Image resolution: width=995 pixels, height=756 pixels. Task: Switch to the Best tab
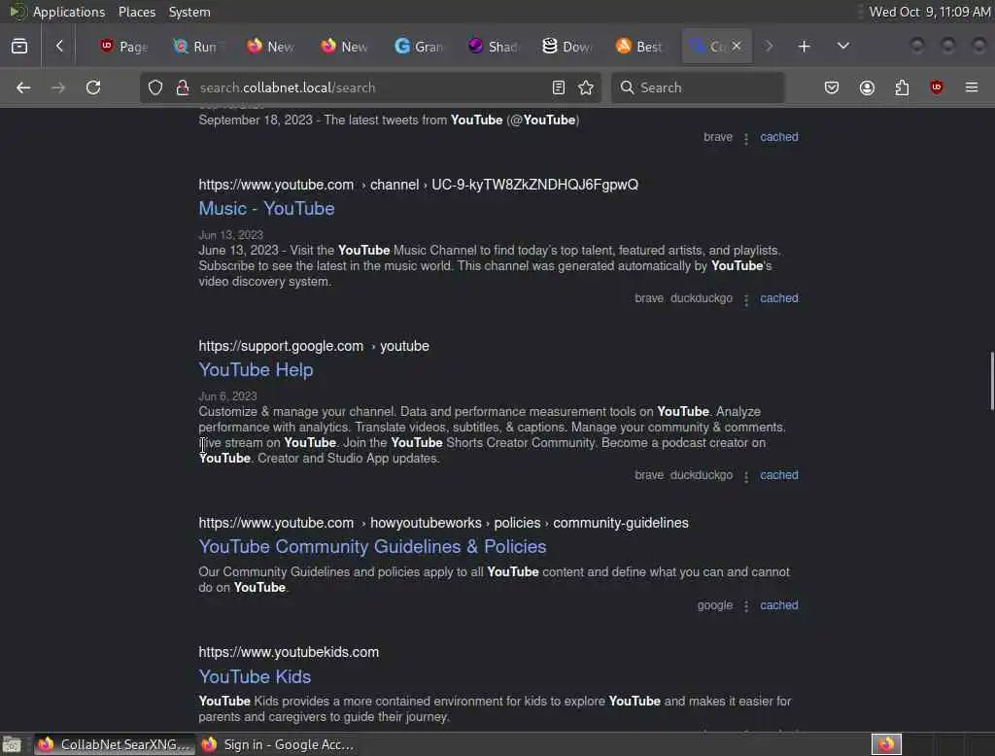pos(639,47)
